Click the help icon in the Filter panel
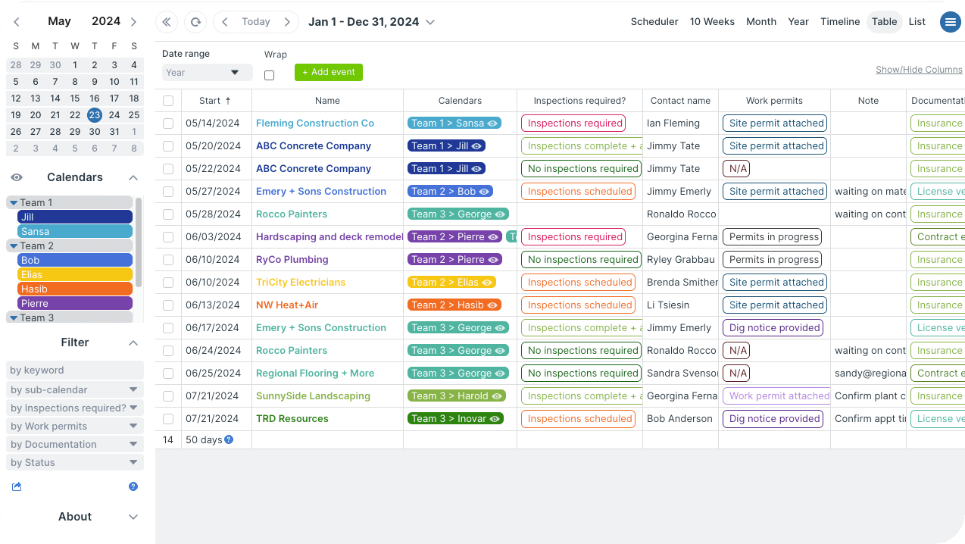The width and height of the screenshot is (965, 544). coord(133,486)
